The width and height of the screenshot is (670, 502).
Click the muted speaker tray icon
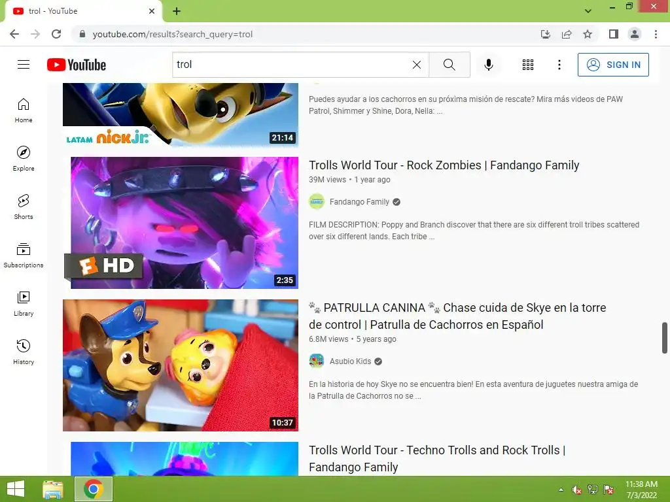tap(577, 490)
